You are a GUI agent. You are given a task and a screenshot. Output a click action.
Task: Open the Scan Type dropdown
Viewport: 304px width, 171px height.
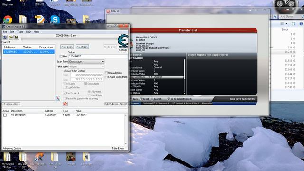point(86,62)
